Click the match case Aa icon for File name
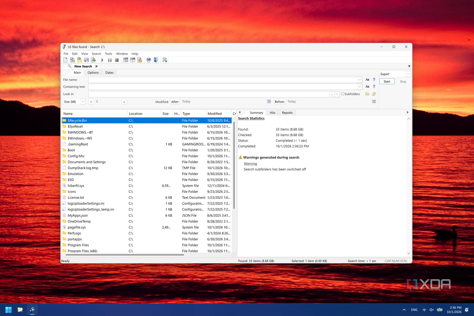The width and height of the screenshot is (474, 316). click(x=367, y=80)
